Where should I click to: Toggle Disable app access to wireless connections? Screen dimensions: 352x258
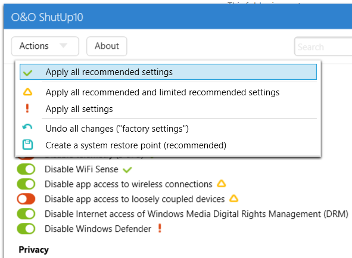coord(26,184)
